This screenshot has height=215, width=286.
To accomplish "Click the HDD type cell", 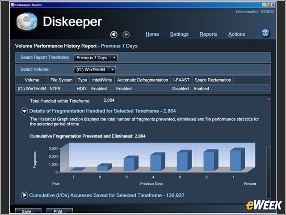I will pyautogui.click(x=81, y=89).
